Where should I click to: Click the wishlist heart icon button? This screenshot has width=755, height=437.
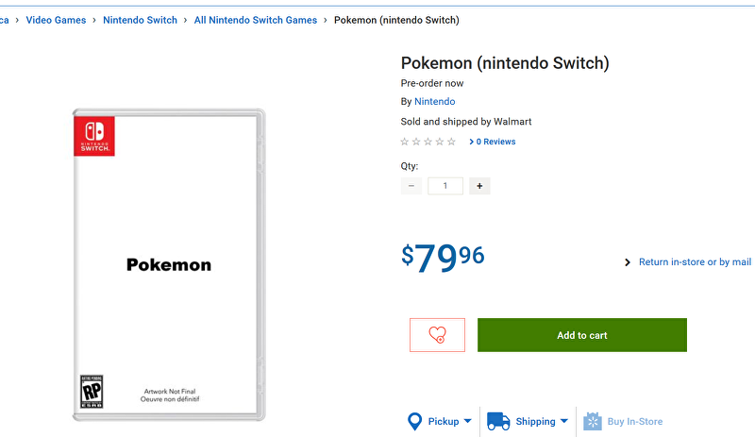[437, 335]
